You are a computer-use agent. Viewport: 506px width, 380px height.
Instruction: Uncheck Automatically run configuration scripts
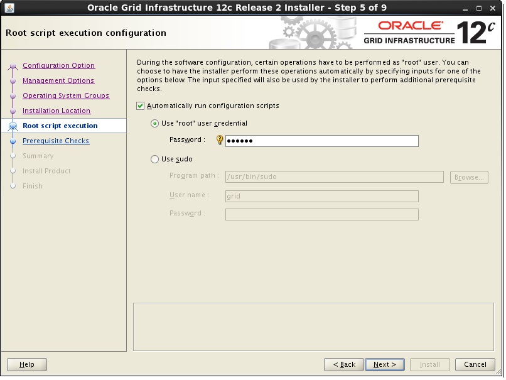pyautogui.click(x=141, y=106)
